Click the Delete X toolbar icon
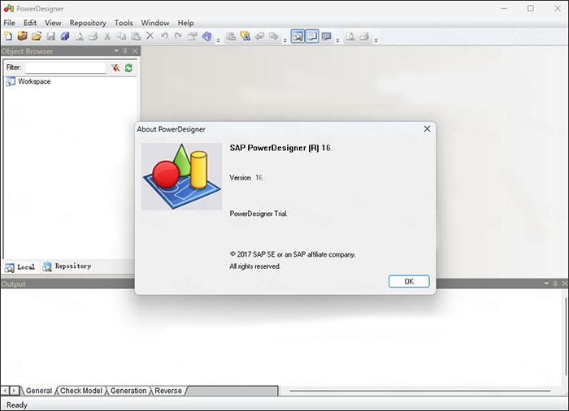The image size is (569, 411). (x=150, y=36)
